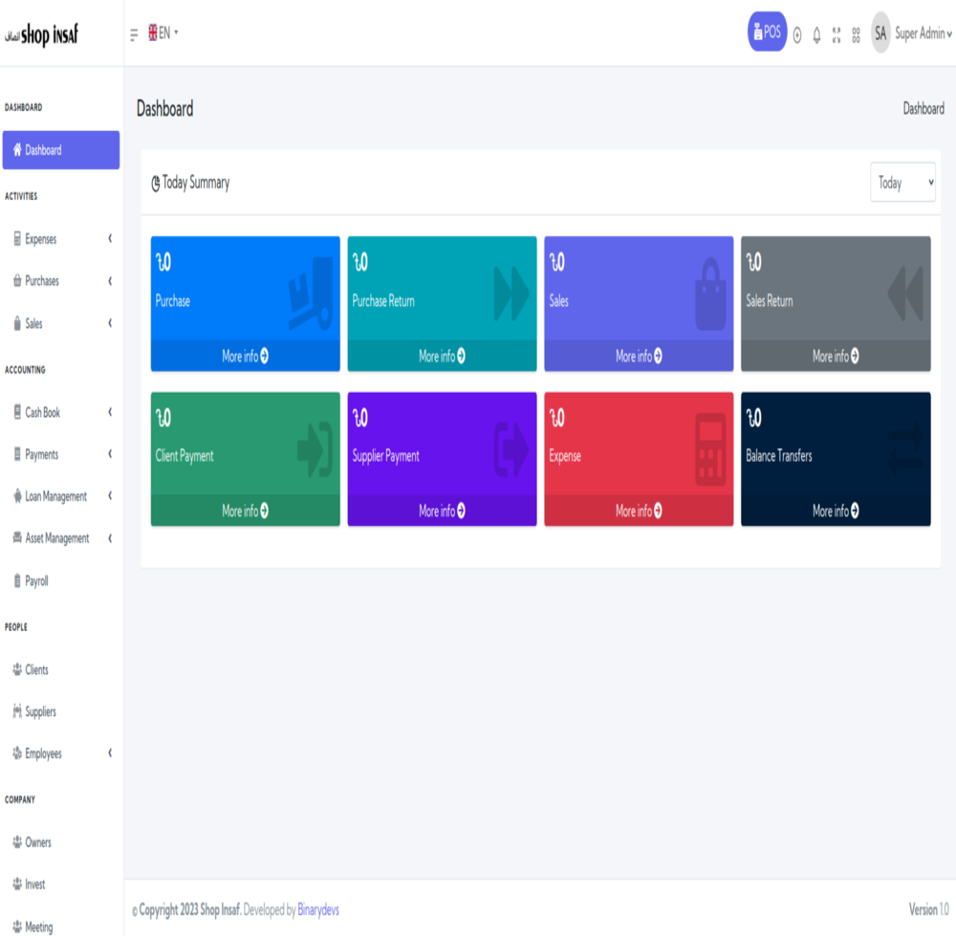This screenshot has width=956, height=936.
Task: Open the POS button
Action: (x=767, y=32)
